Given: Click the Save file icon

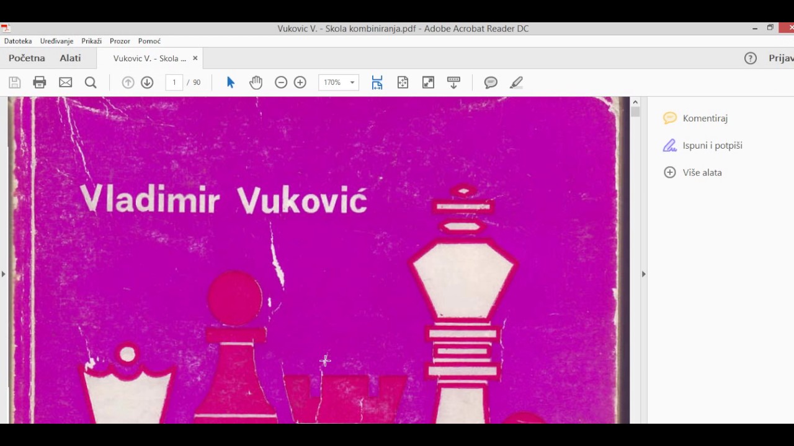Looking at the screenshot, I should click(x=15, y=82).
